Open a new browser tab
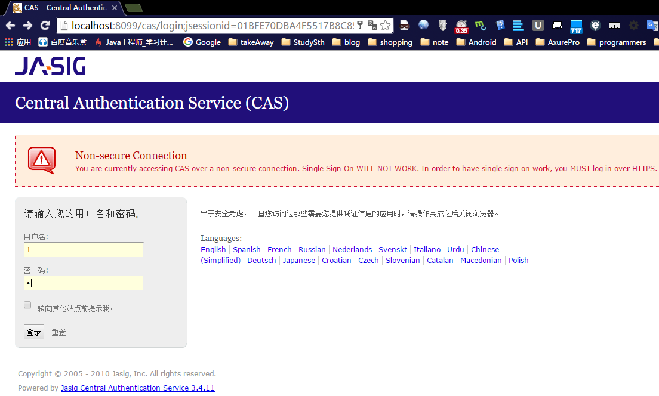The width and height of the screenshot is (659, 396). click(134, 8)
